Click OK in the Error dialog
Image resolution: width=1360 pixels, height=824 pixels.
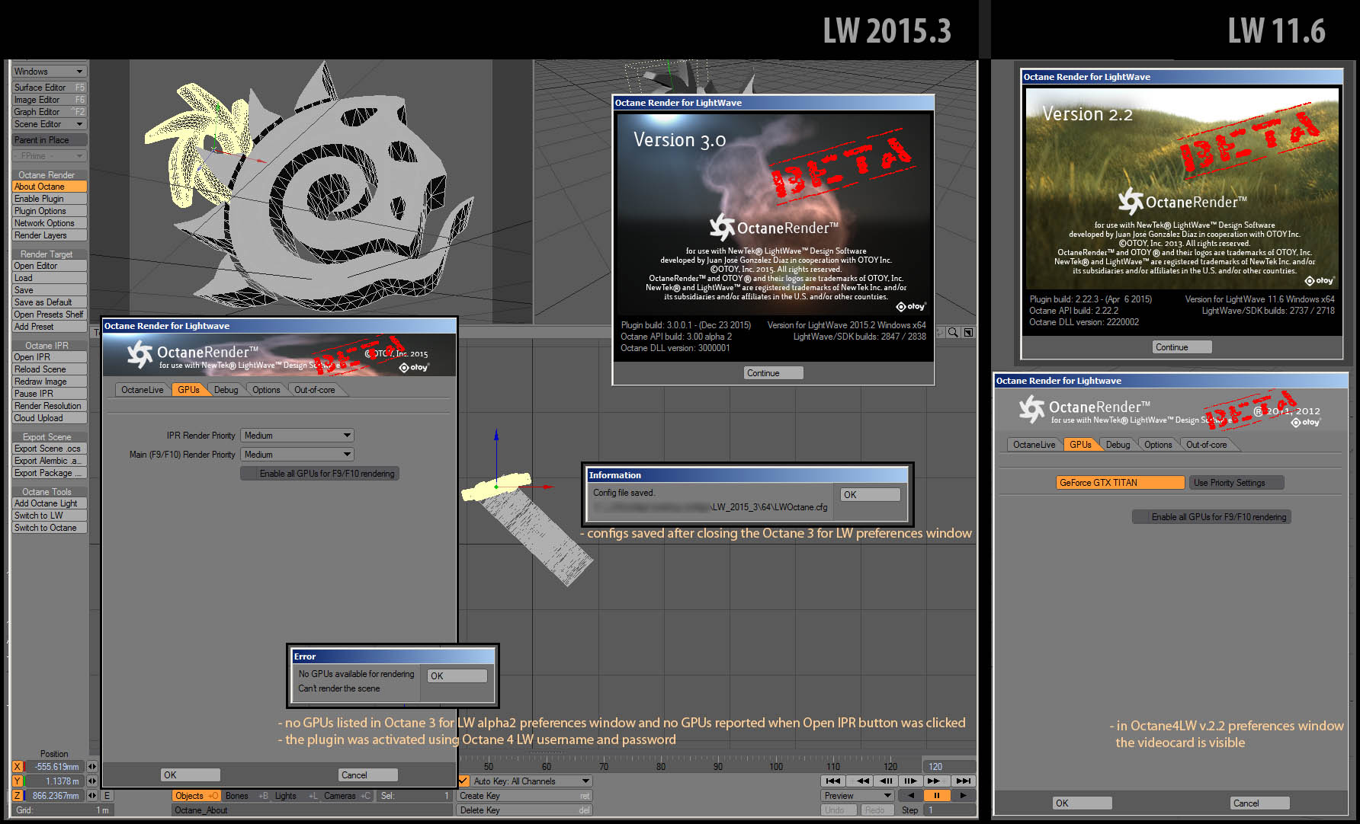(x=458, y=676)
